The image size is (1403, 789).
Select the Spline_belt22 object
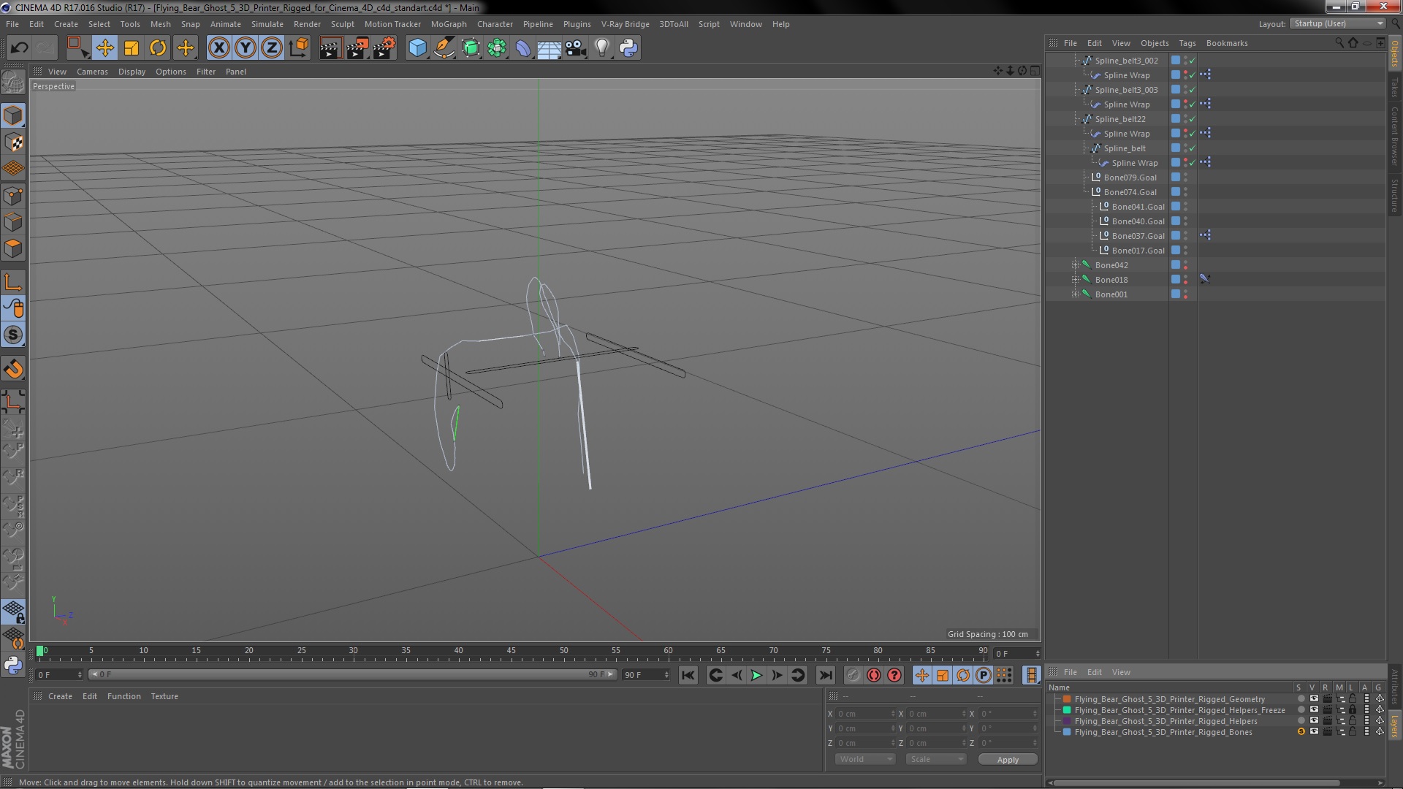tap(1119, 119)
